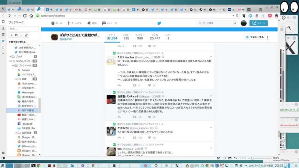Viewport: 299px width, 168px height.
Task: Click the フォローする follow button
Action: [x=254, y=37]
